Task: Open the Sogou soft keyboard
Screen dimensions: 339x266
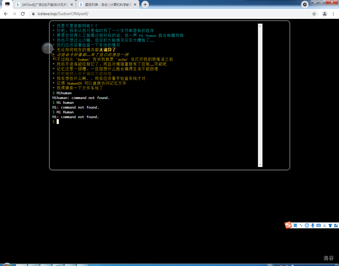Action: tap(319, 225)
